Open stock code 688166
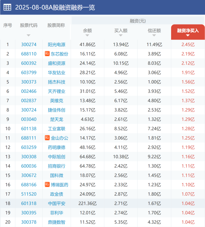Image resolution: width=205 pixels, height=227 pixels. point(29,185)
